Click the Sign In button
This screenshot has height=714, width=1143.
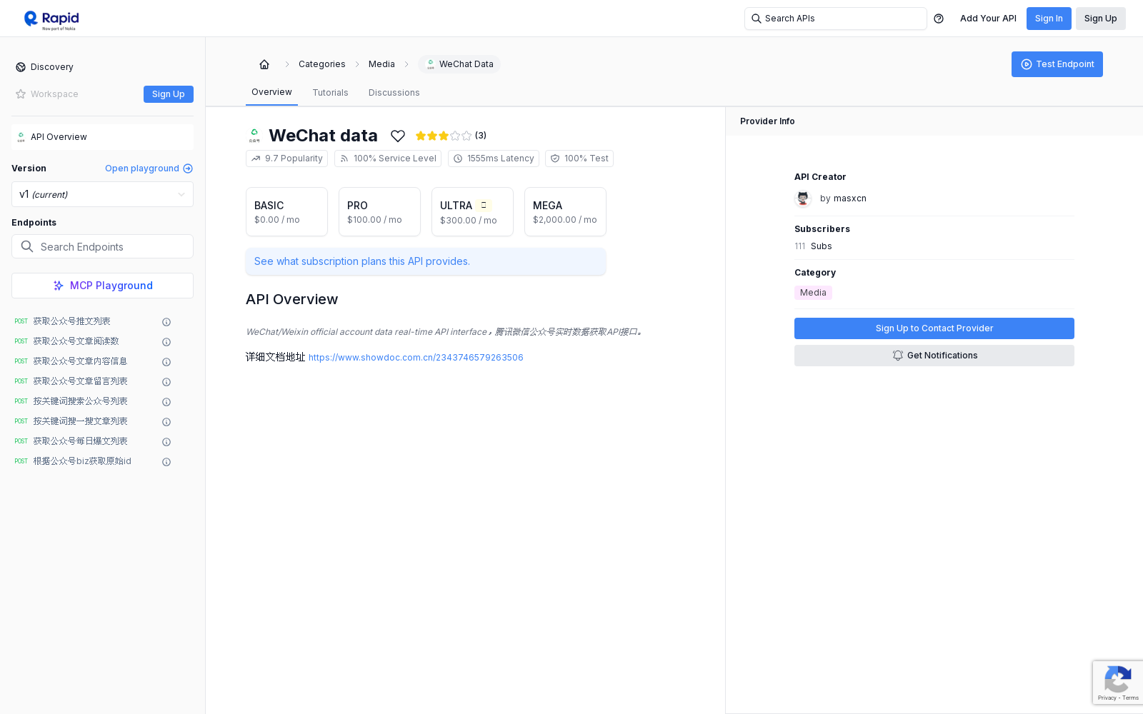(x=1049, y=19)
